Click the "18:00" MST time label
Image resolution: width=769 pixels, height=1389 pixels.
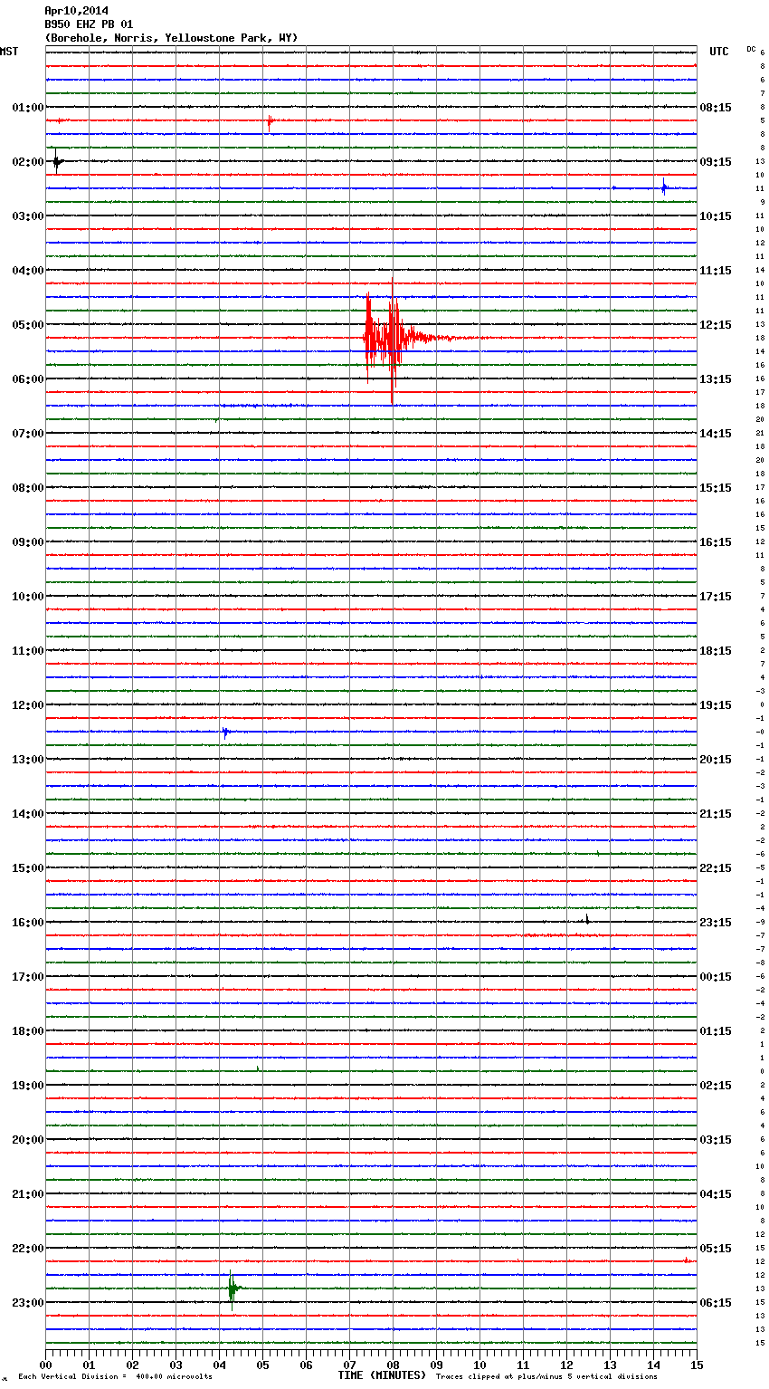pos(28,1031)
